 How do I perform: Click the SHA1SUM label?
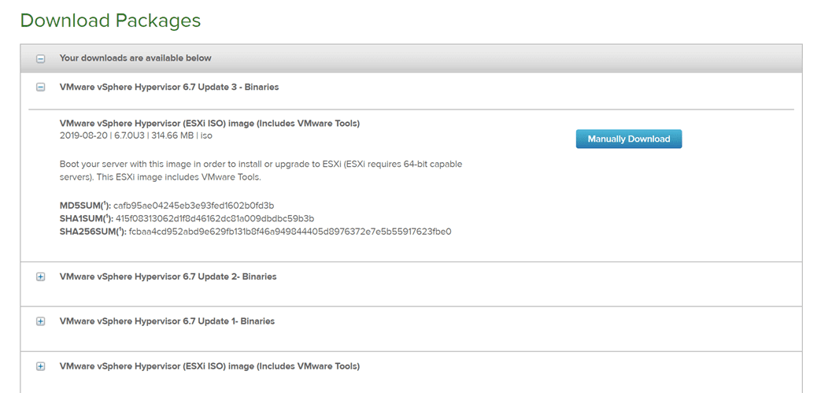click(x=87, y=218)
